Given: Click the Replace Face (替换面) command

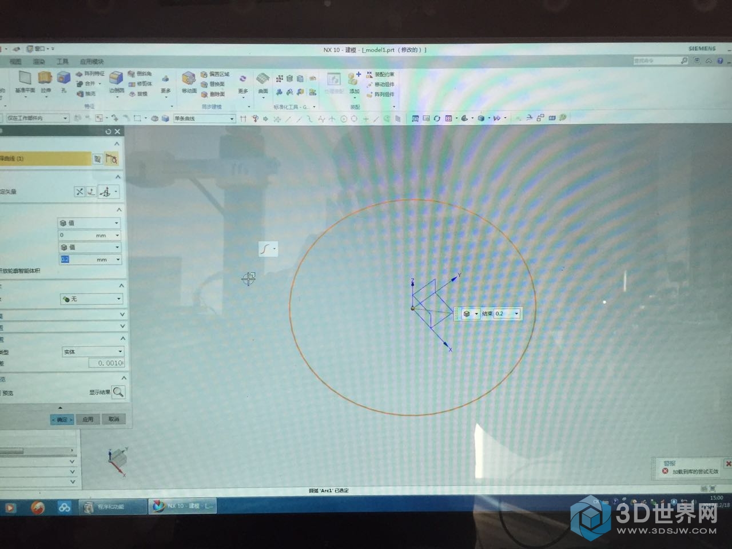Looking at the screenshot, I should point(213,84).
